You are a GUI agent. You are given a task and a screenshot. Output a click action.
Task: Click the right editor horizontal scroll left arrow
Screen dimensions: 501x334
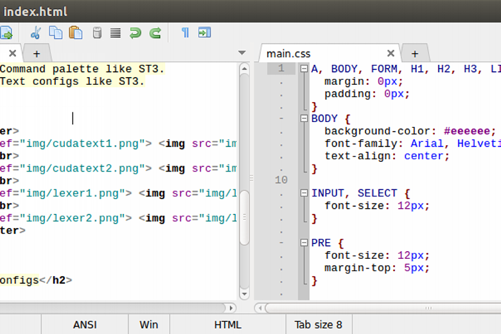(x=260, y=308)
